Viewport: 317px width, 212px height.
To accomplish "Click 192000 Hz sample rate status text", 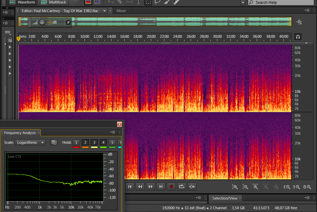I will [171, 208].
